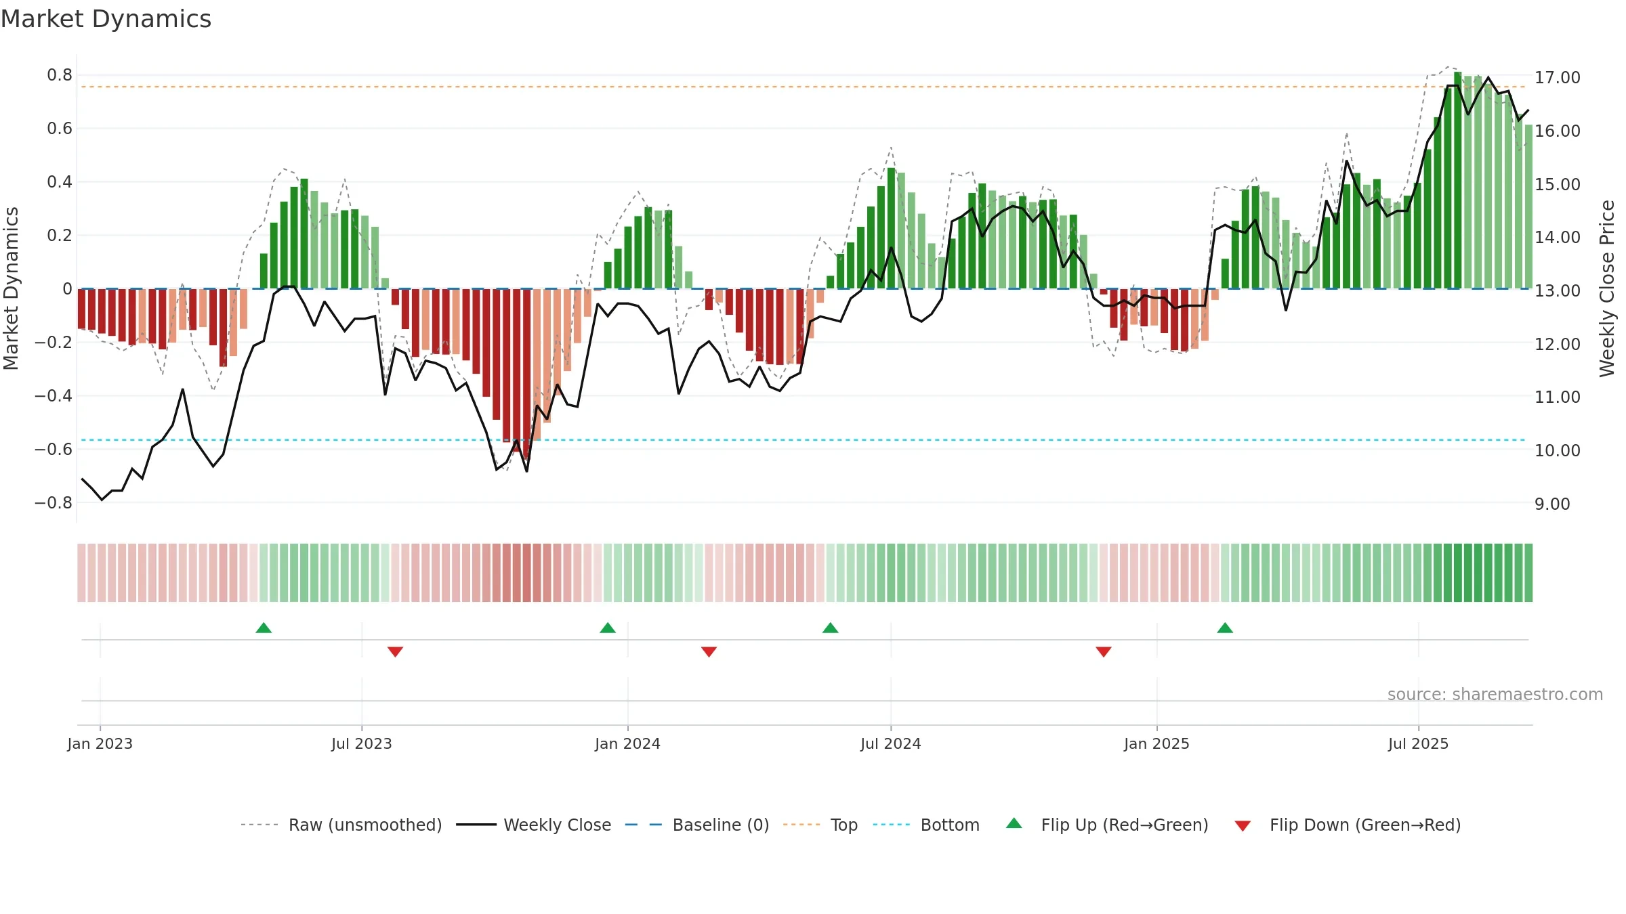This screenshot has height=914, width=1626.
Task: Click the red Flip Down legend triangle icon
Action: (x=1243, y=826)
